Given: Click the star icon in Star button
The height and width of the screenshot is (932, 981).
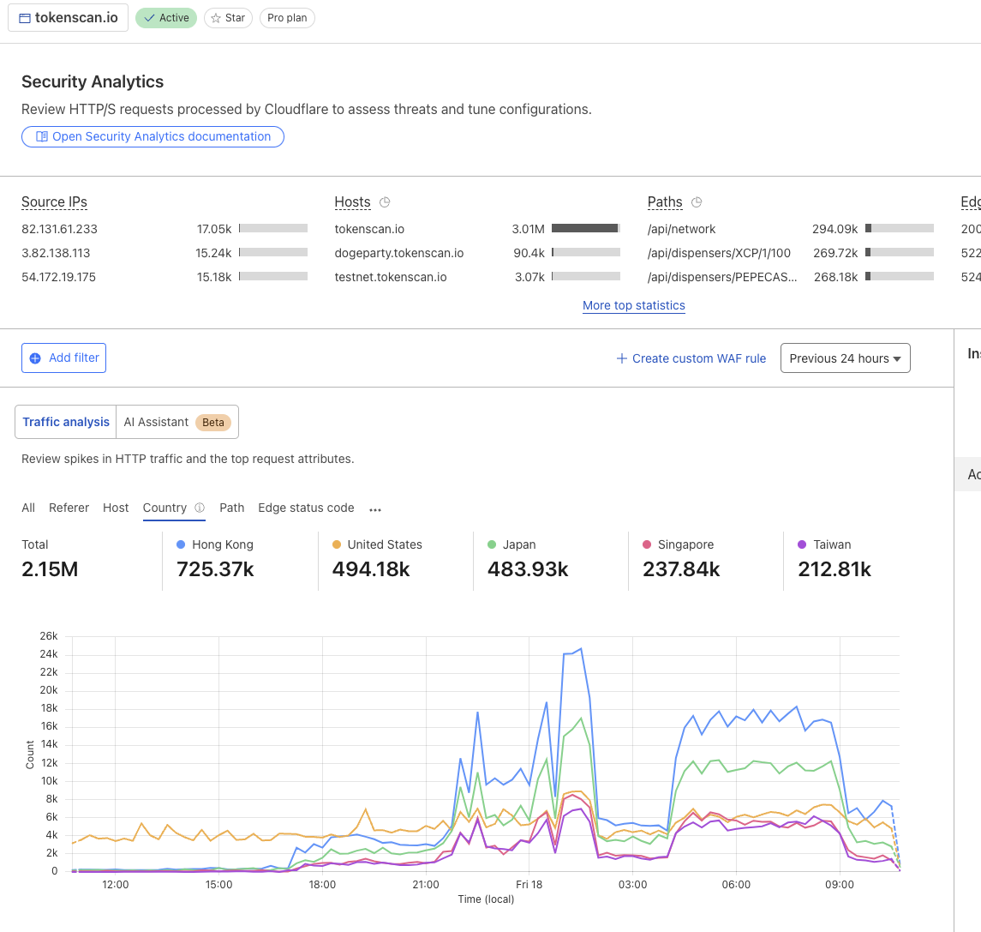Looking at the screenshot, I should (x=216, y=18).
